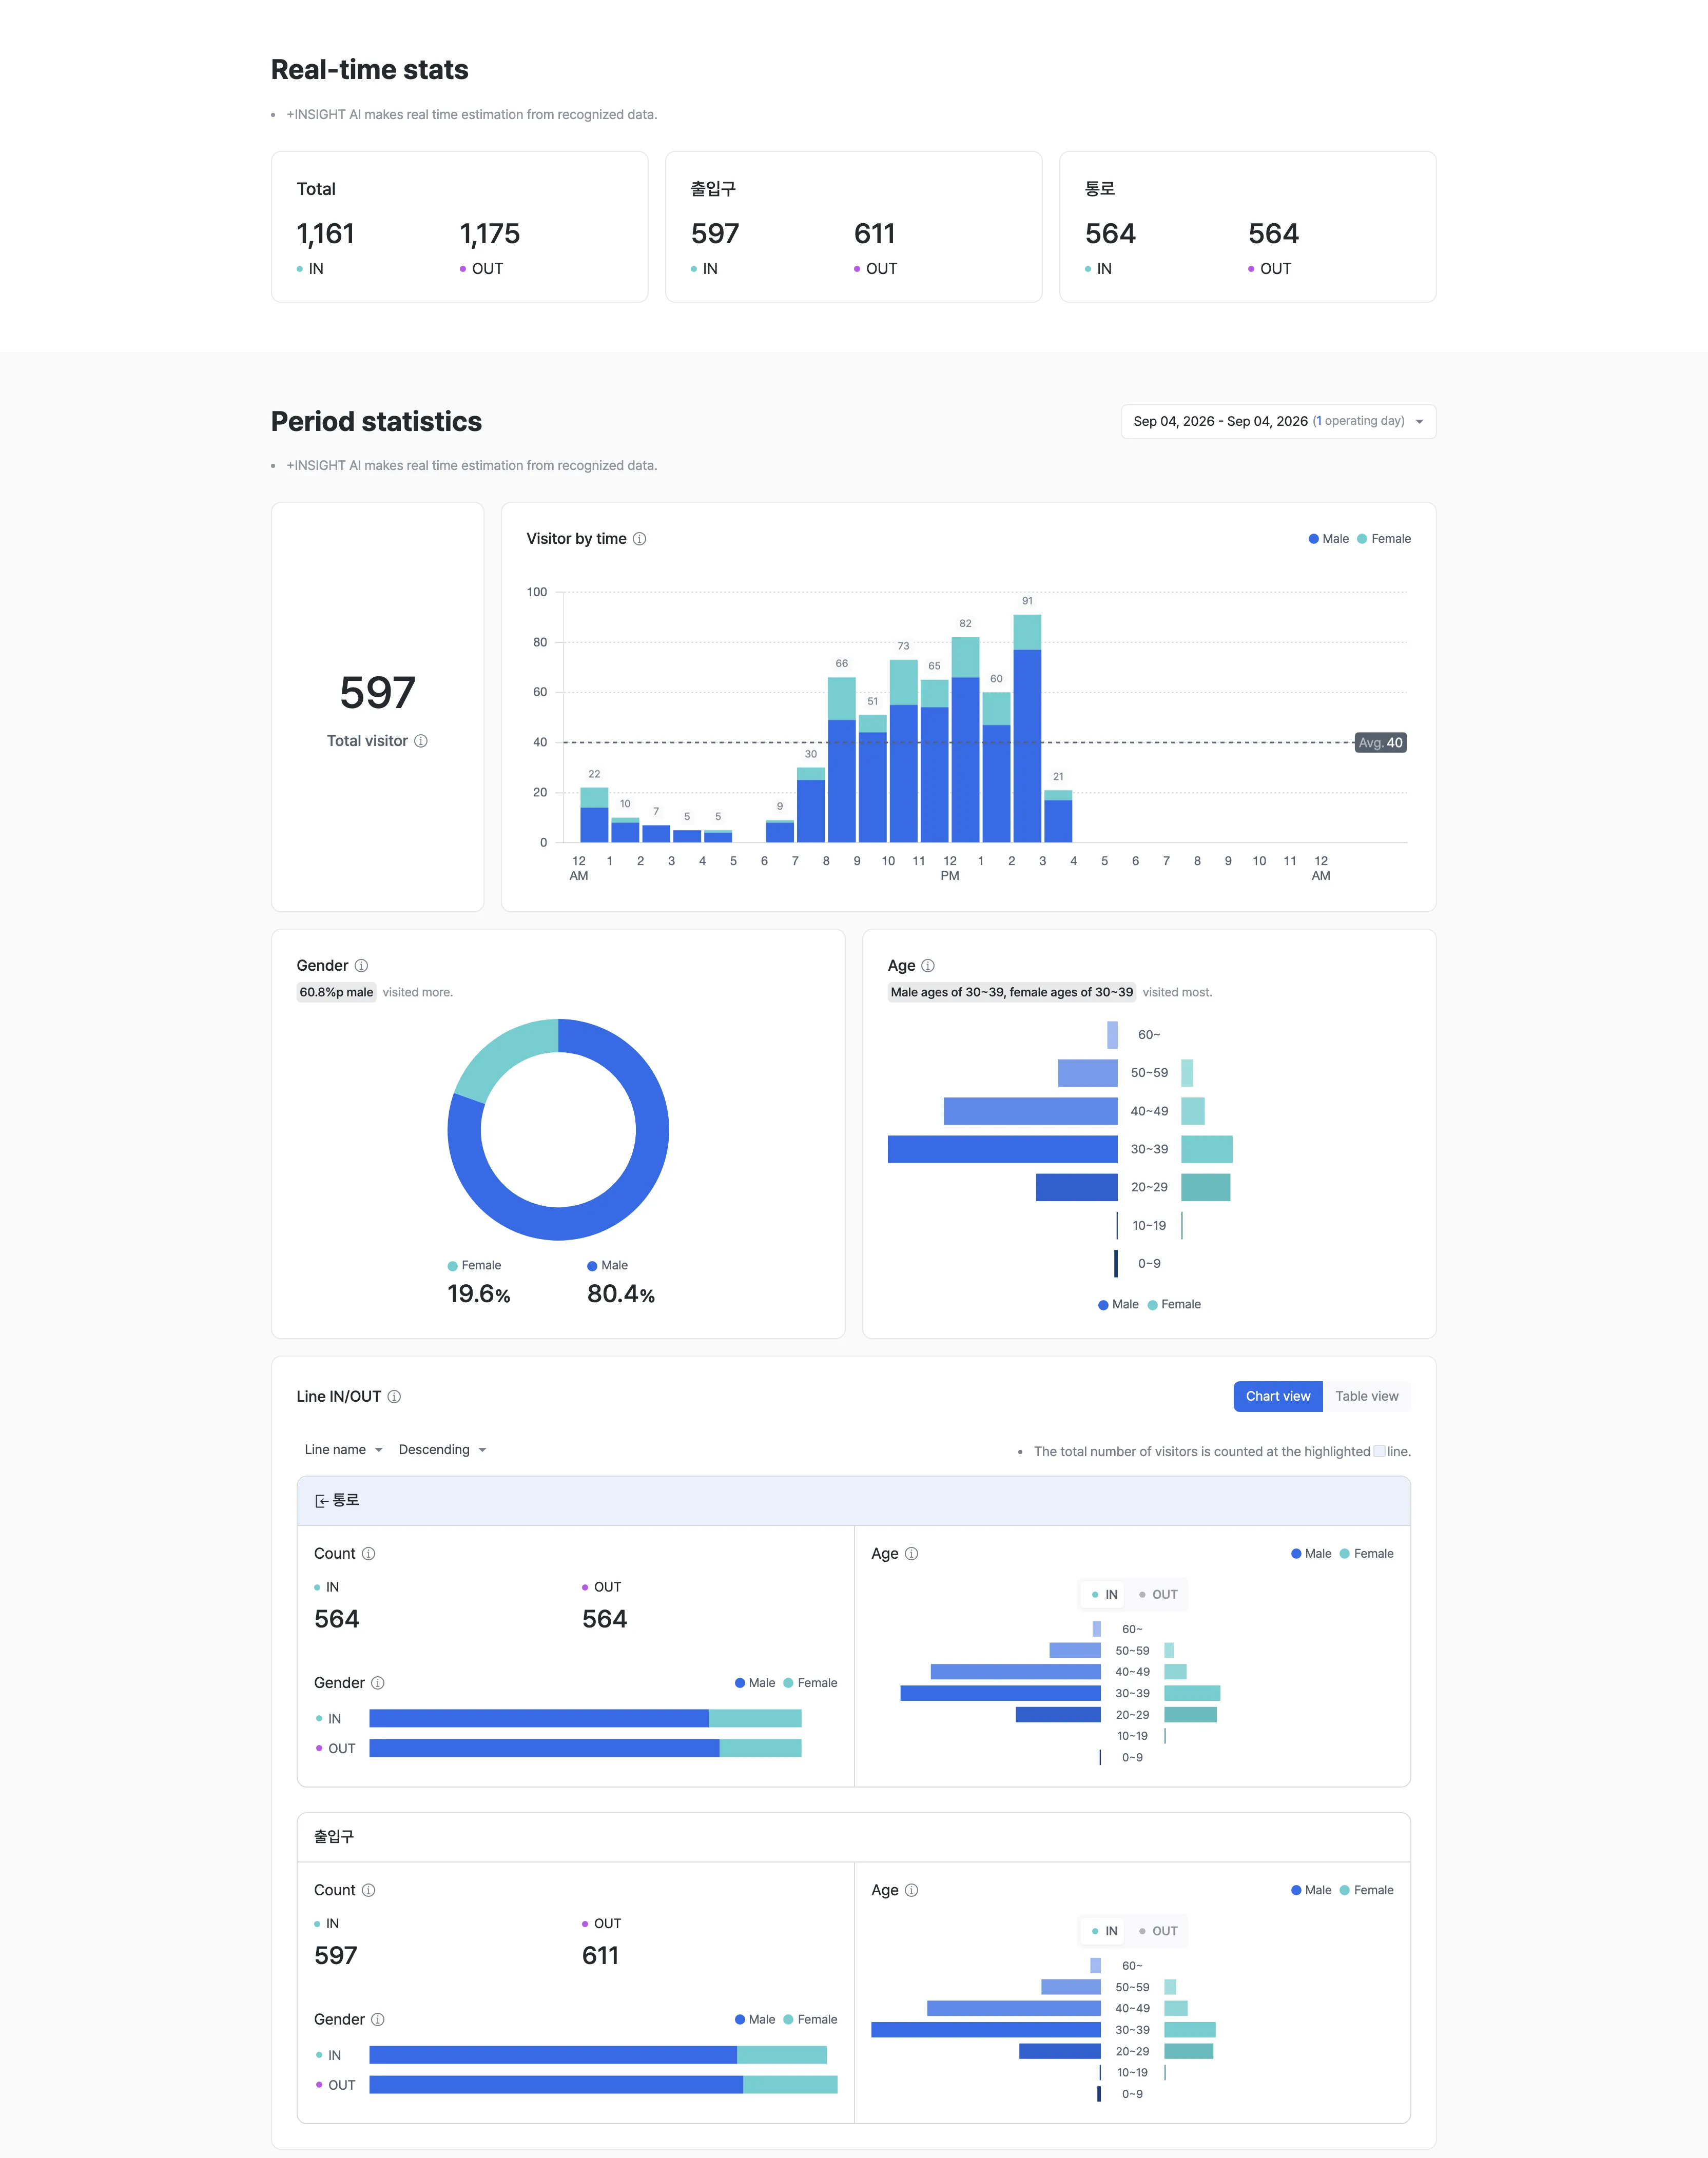
Task: Click Gender info icon in 출입구 panel
Action: [378, 2019]
